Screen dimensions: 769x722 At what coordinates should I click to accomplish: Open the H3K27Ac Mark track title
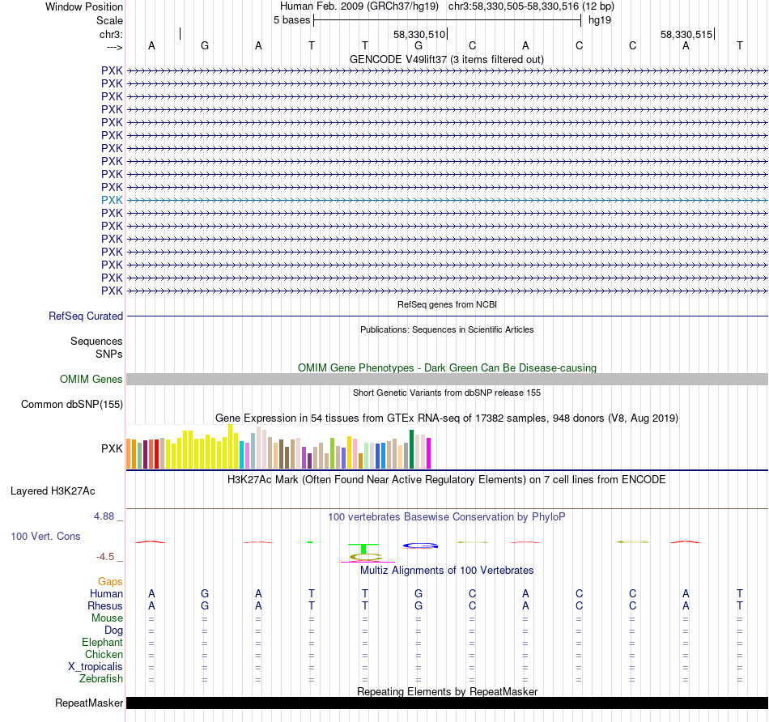(x=447, y=480)
